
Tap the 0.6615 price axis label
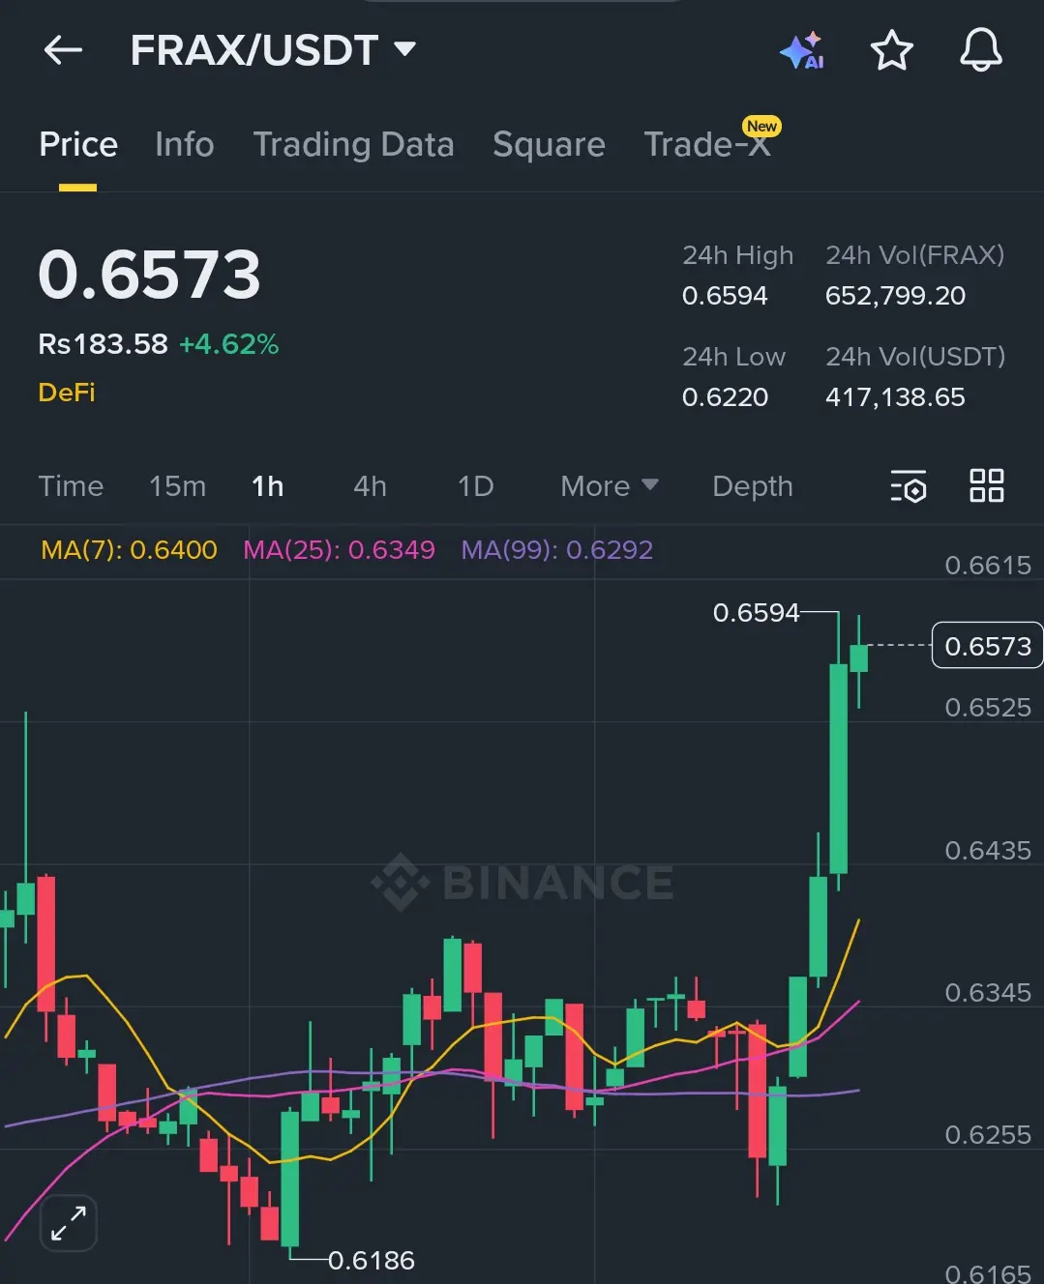pyautogui.click(x=988, y=566)
